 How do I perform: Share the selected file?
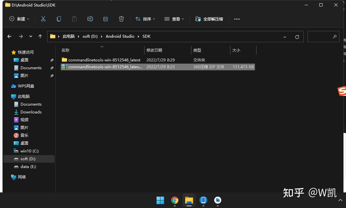(x=106, y=19)
